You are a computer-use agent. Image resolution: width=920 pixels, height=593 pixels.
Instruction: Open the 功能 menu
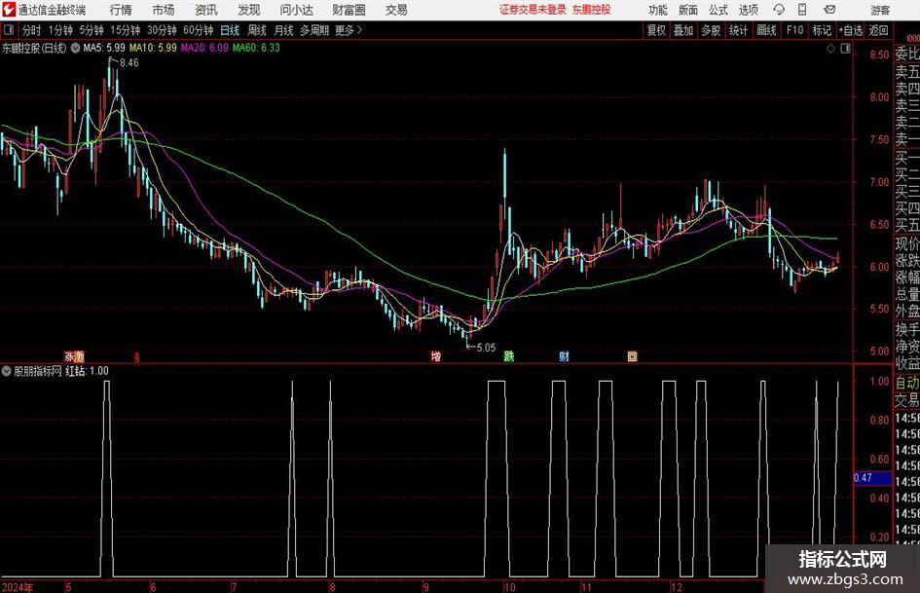tap(658, 10)
